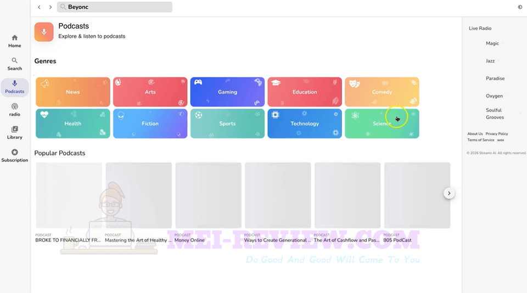
Task: Open the Science genre card
Action: (382, 123)
